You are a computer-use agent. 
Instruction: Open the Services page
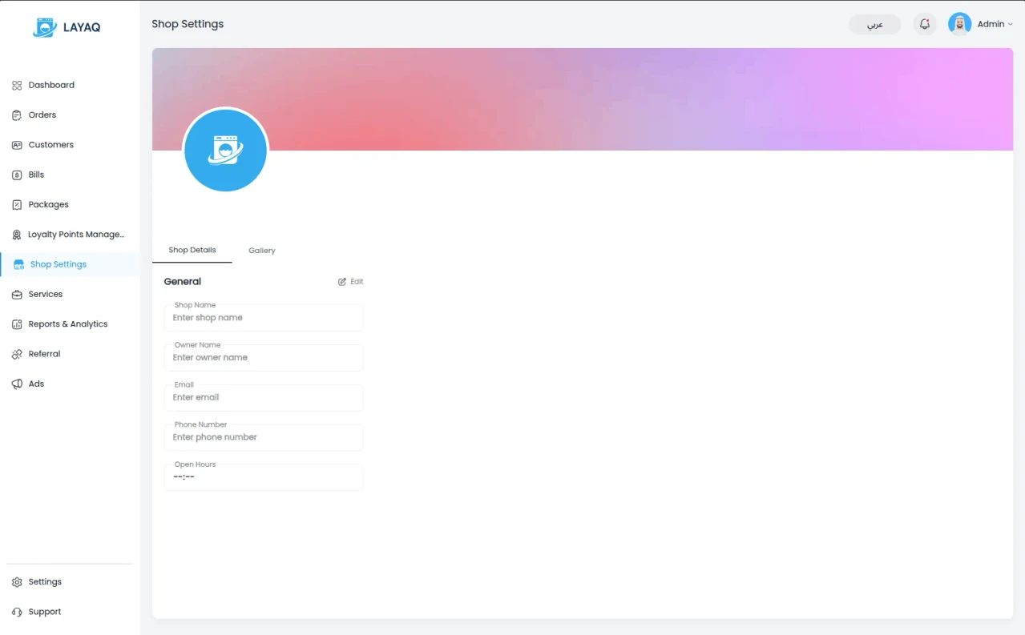(70, 294)
